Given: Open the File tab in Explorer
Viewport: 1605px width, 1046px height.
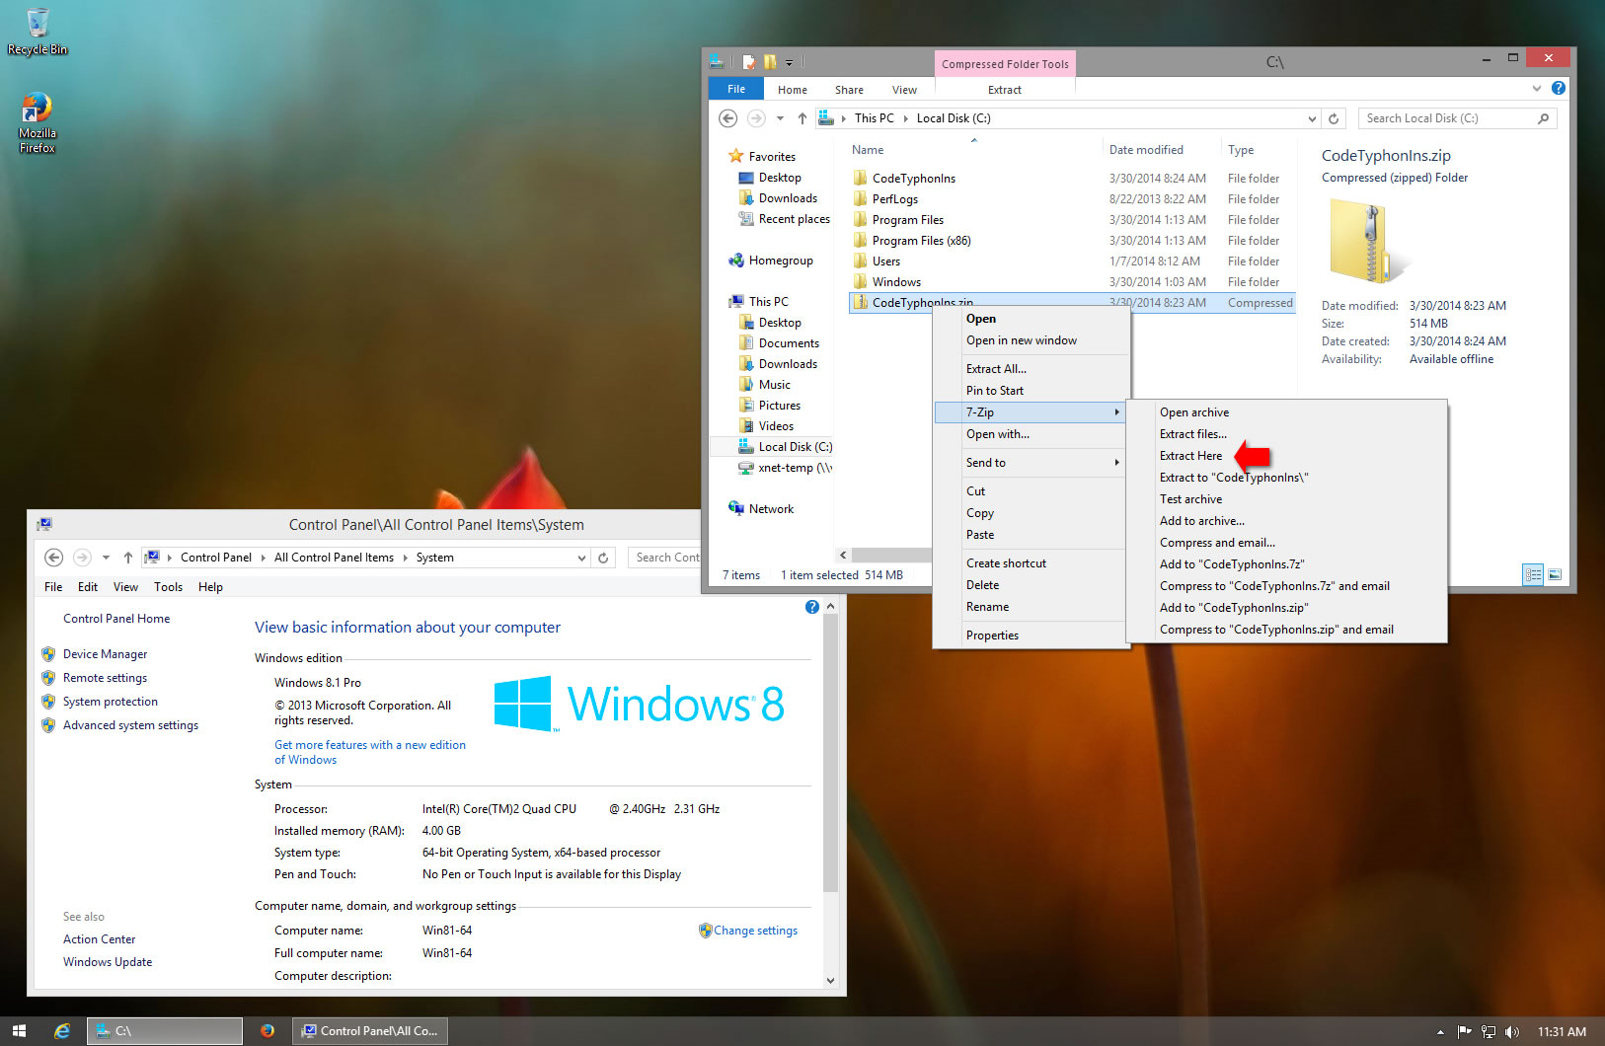Looking at the screenshot, I should pyautogui.click(x=736, y=89).
